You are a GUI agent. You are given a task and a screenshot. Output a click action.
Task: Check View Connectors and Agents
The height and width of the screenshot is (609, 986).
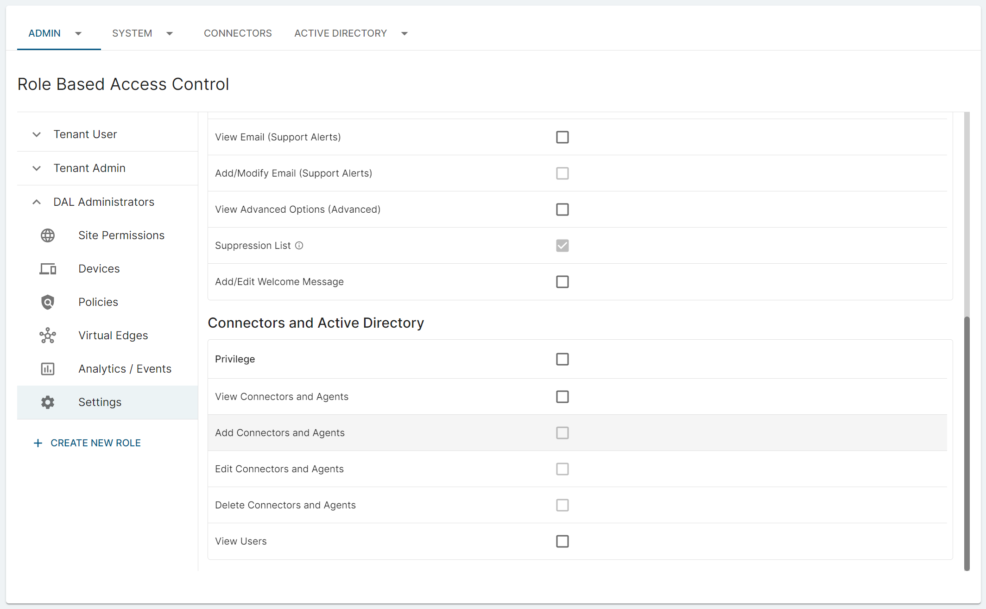pyautogui.click(x=562, y=397)
